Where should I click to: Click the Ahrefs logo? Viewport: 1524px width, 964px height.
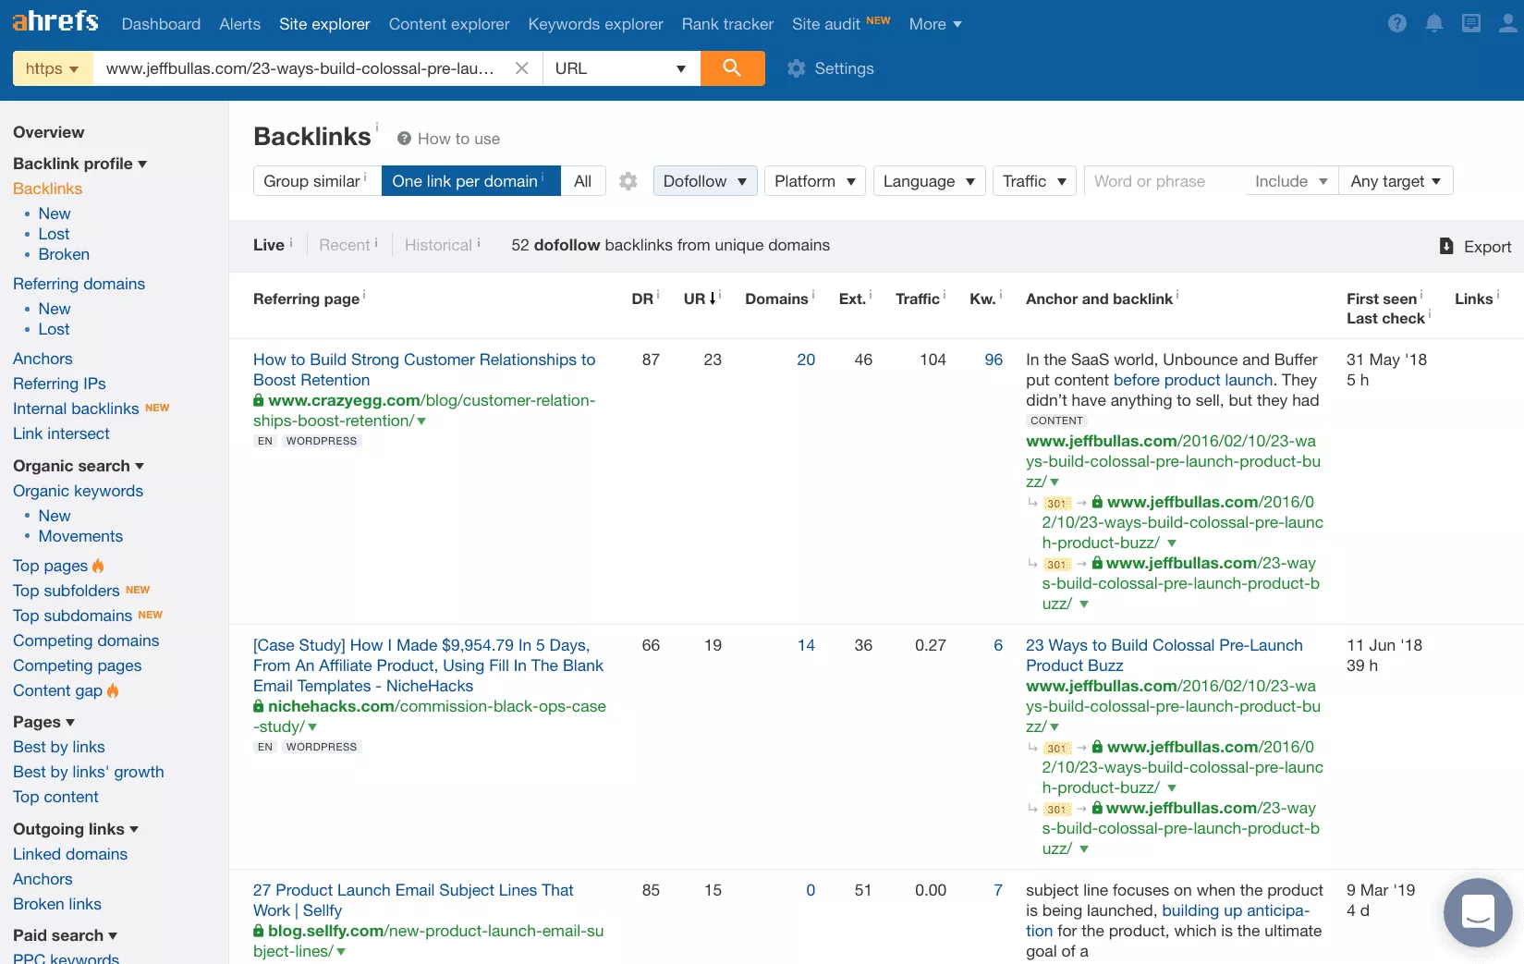coord(55,21)
